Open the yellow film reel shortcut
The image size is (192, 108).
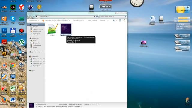pyautogui.click(x=39, y=7)
